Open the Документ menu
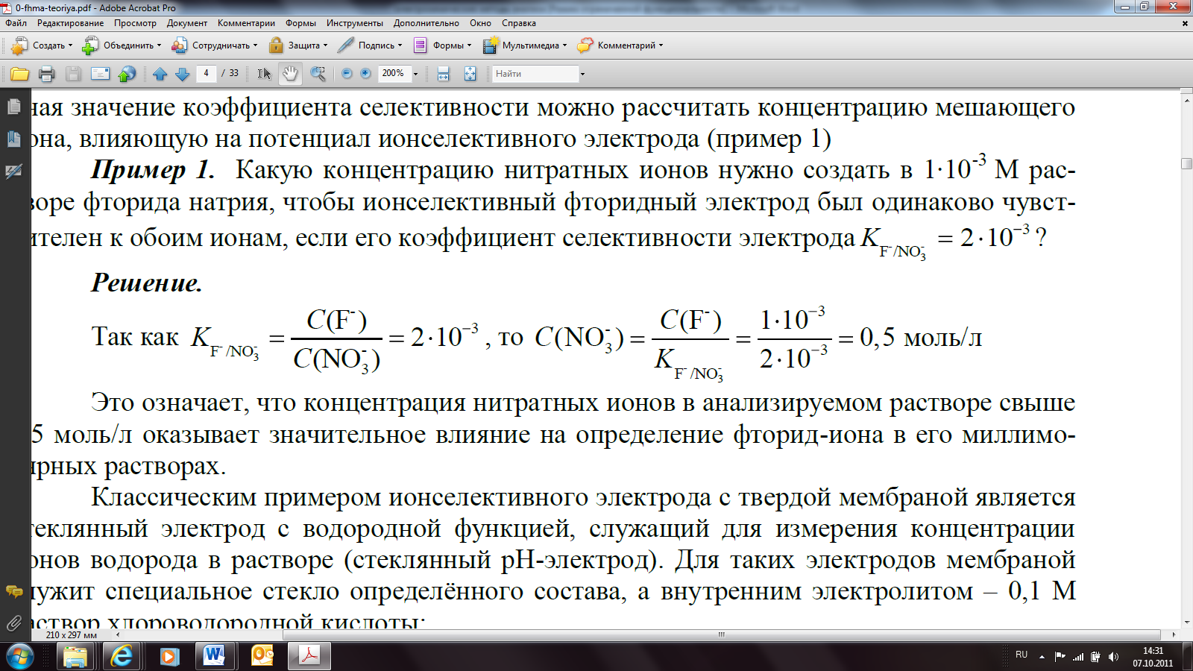Viewport: 1193px width, 671px height. pos(187,23)
